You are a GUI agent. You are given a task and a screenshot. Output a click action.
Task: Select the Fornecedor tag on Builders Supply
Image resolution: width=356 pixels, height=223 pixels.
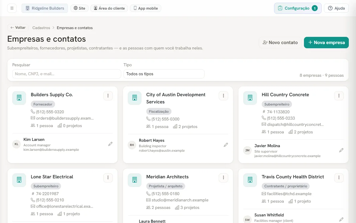tap(43, 104)
